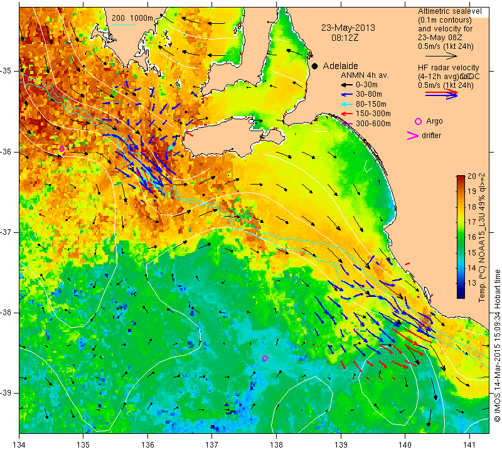
Task: Click longitude axis label 138
Action: pyautogui.click(x=276, y=445)
